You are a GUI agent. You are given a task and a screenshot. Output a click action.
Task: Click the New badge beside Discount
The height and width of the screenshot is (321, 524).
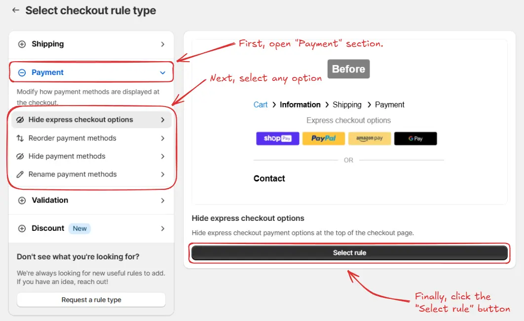point(79,228)
